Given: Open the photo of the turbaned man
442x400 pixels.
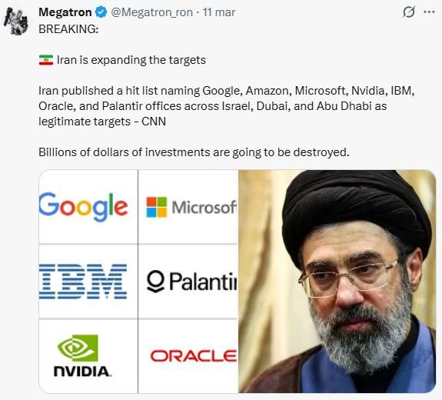Looking at the screenshot, I should (x=337, y=282).
